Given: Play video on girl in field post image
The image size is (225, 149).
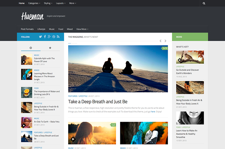Looking at the screenshot, I should (x=73, y=139).
